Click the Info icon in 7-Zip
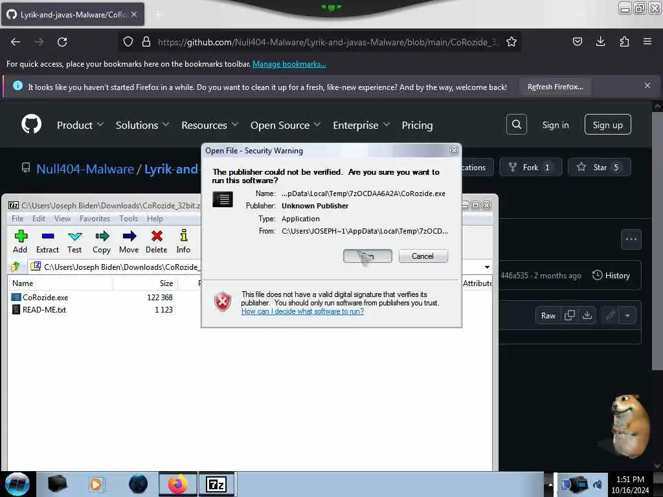The image size is (663, 497). click(x=183, y=242)
